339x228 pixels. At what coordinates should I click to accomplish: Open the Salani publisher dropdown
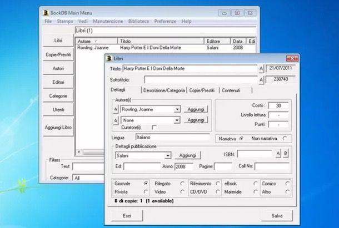click(x=168, y=156)
